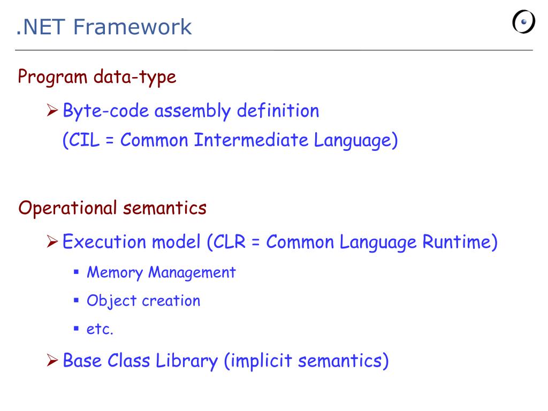
Task: Click the Object creation sub-item text
Action: [143, 301]
